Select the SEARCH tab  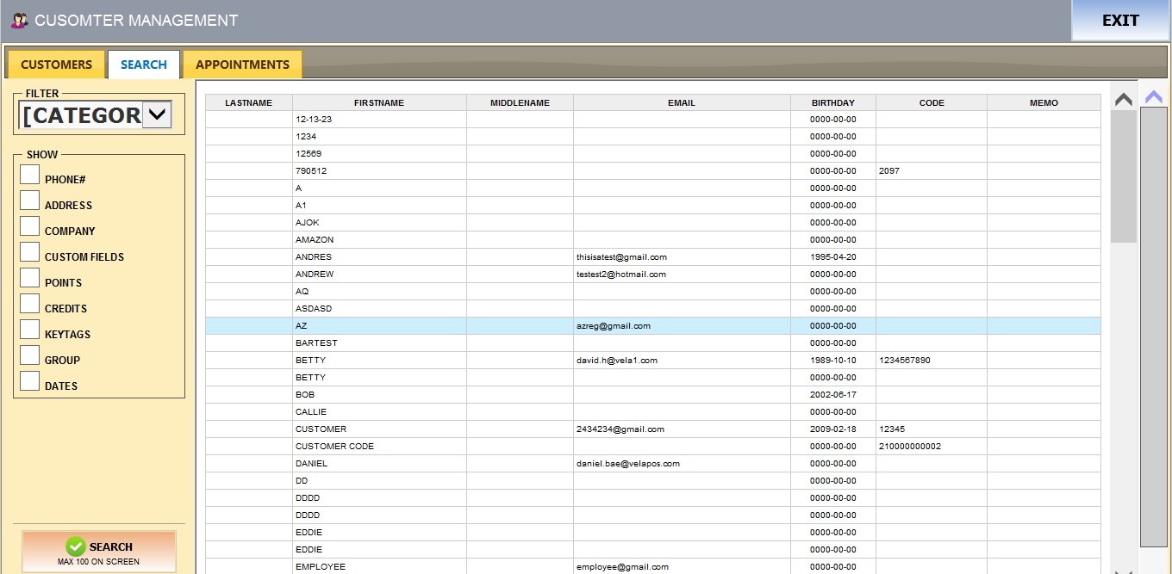pos(144,65)
